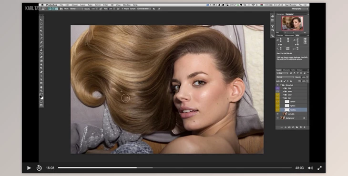Screen dimensions: 348x176
Task: Toggle visibility of the color group
Action: (277, 95)
